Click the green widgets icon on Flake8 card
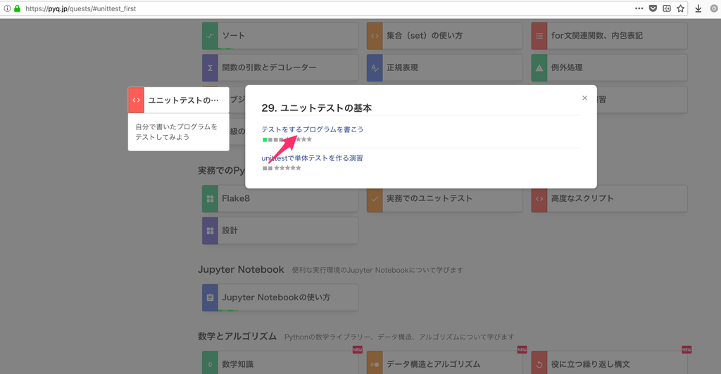 210,199
